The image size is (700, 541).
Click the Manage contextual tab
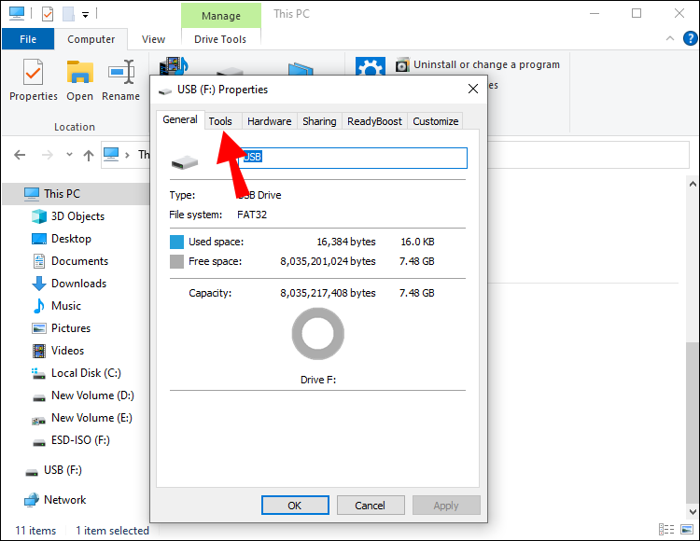coord(221,16)
